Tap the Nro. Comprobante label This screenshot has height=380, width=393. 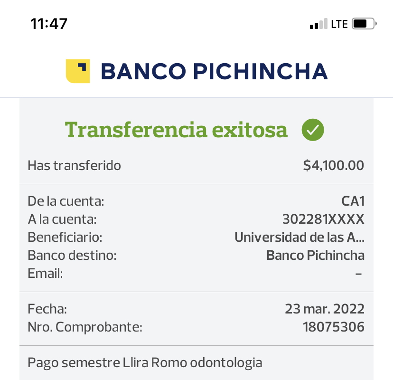coord(85,327)
